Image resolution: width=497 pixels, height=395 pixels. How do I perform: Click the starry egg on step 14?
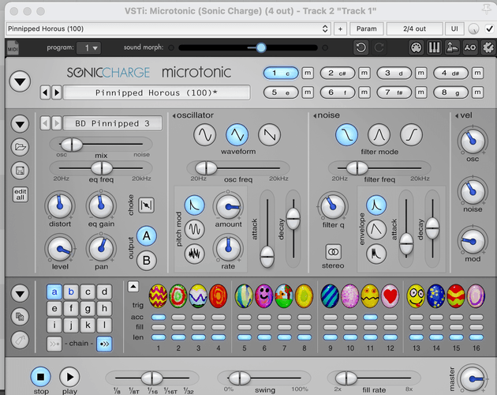tap(436, 296)
